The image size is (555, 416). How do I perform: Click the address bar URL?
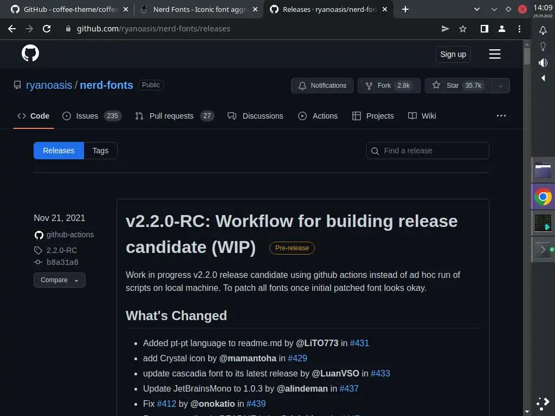(x=153, y=29)
